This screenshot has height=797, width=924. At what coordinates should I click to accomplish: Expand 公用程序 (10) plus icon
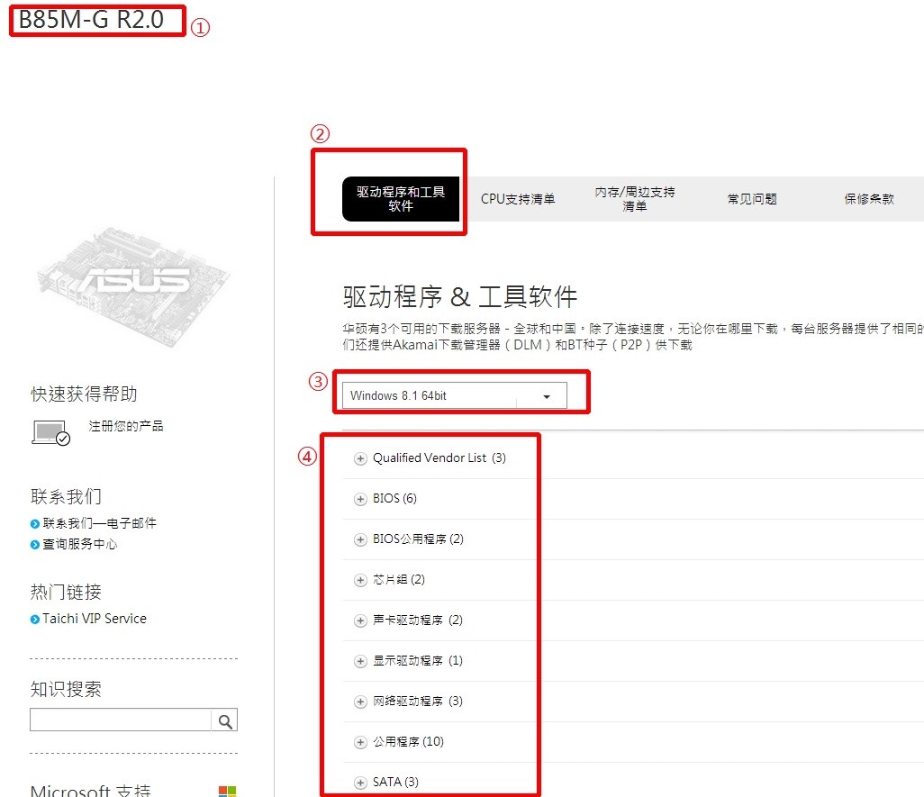point(360,743)
